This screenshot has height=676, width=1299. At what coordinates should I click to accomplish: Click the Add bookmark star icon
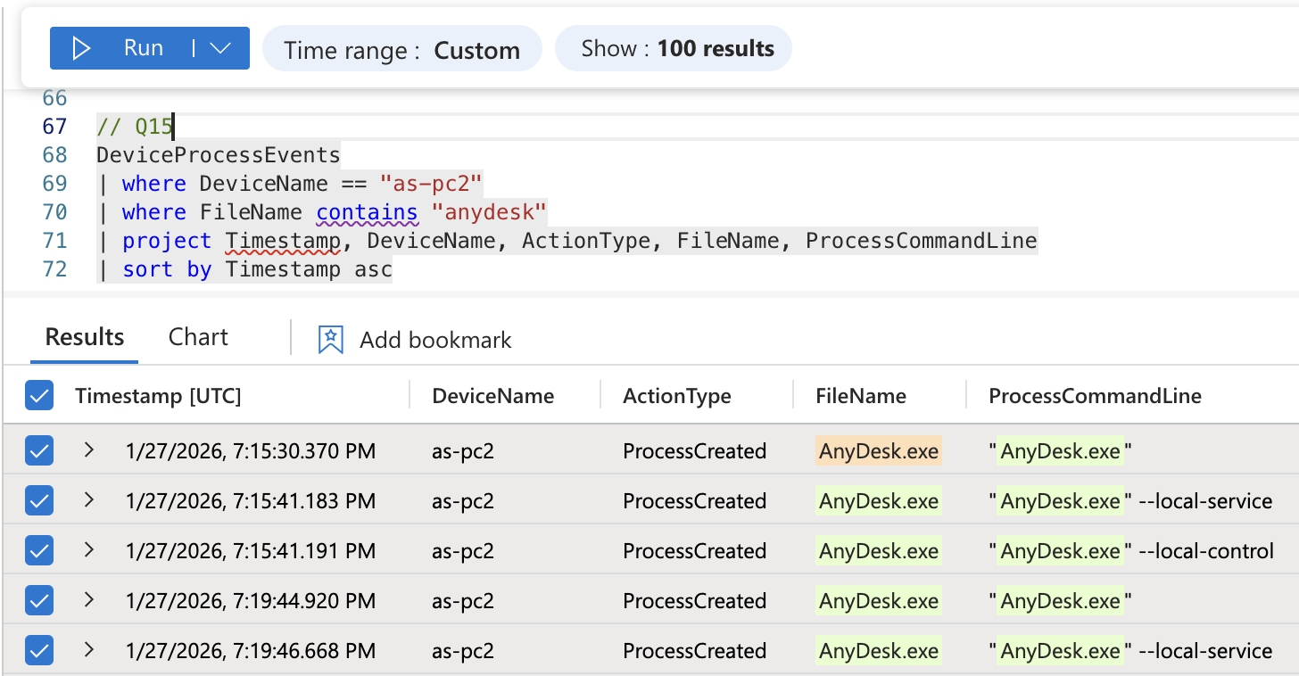pyautogui.click(x=330, y=340)
